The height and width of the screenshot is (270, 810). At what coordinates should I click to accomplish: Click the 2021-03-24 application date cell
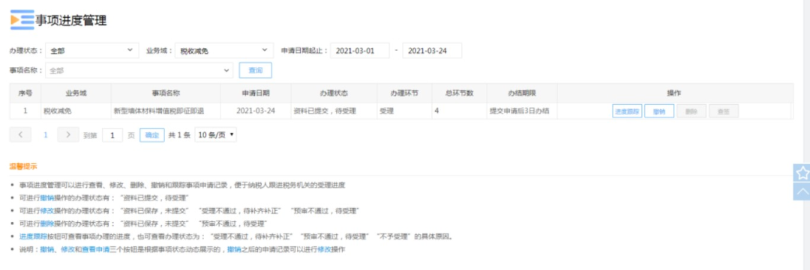(x=256, y=111)
